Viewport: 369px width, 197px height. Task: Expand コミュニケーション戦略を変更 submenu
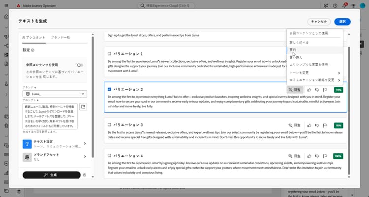pos(315,80)
